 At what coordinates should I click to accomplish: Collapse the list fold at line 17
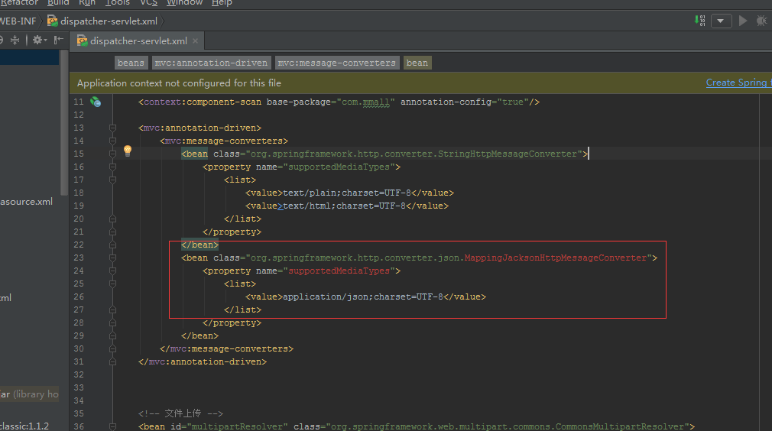[113, 180]
